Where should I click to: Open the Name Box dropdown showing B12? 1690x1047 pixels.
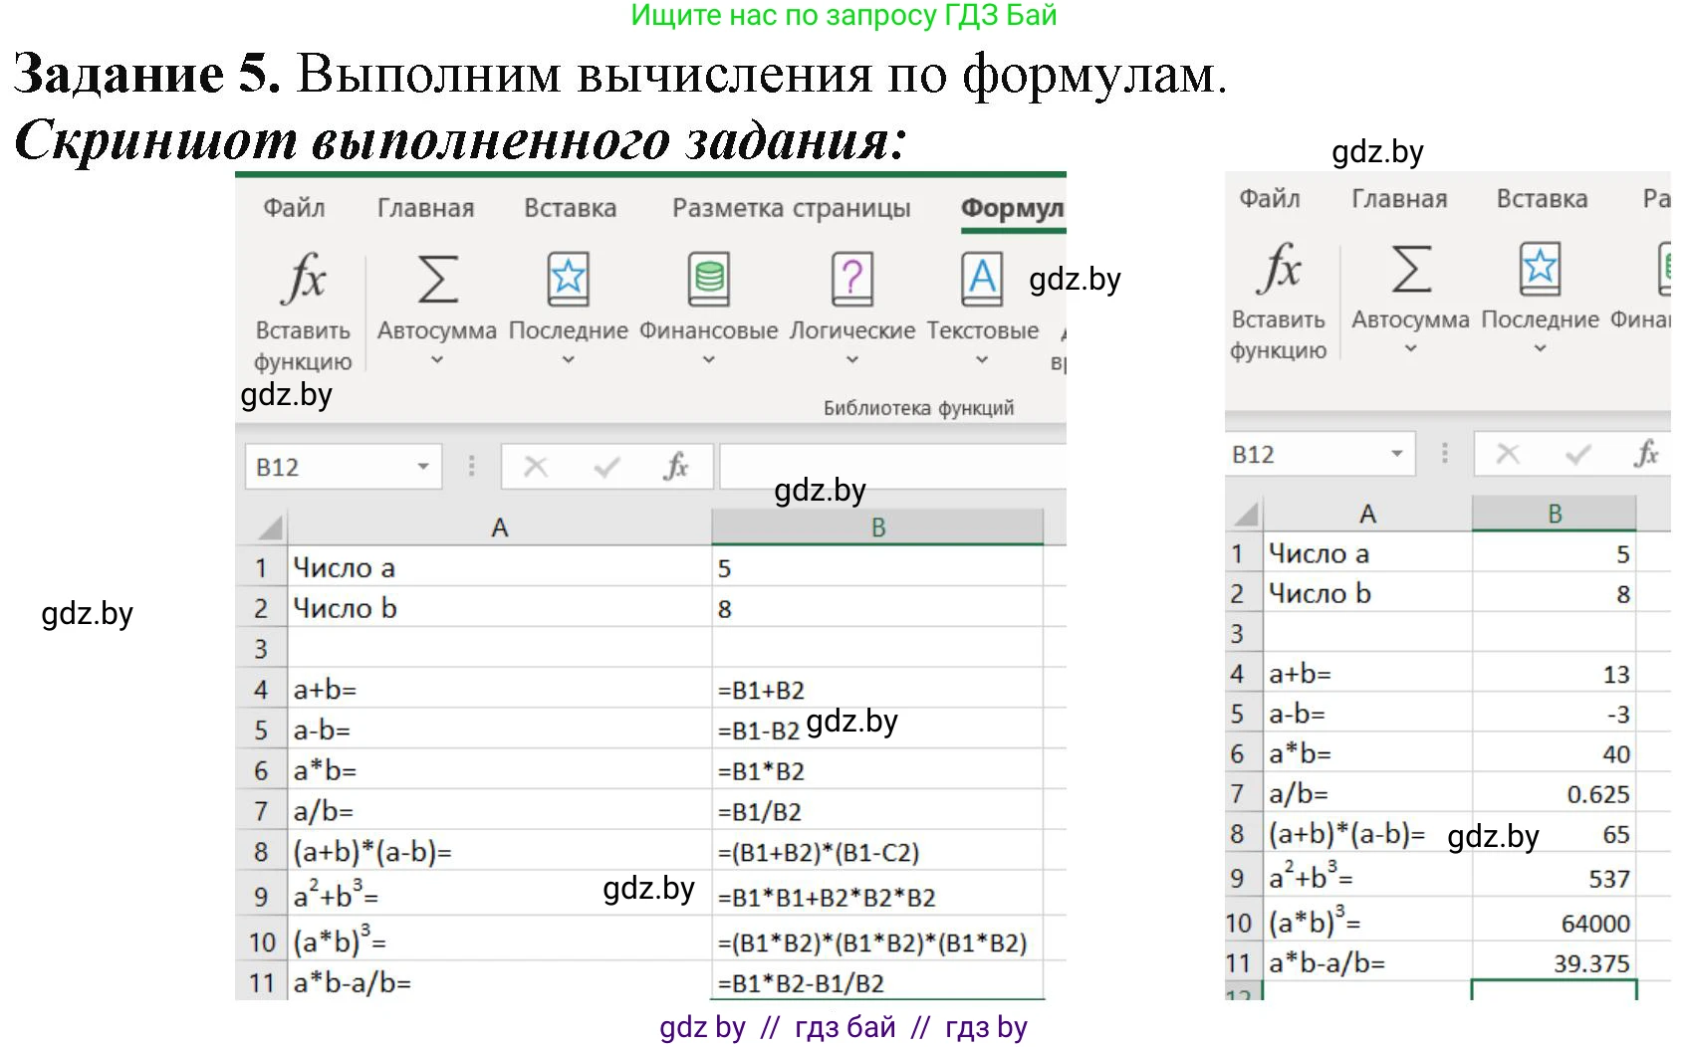[422, 466]
